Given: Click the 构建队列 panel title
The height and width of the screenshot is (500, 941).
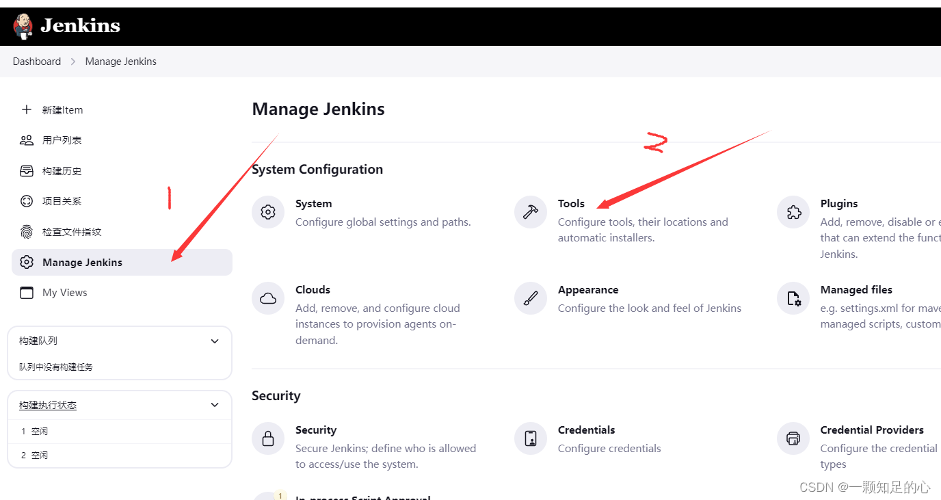Looking at the screenshot, I should [x=38, y=341].
